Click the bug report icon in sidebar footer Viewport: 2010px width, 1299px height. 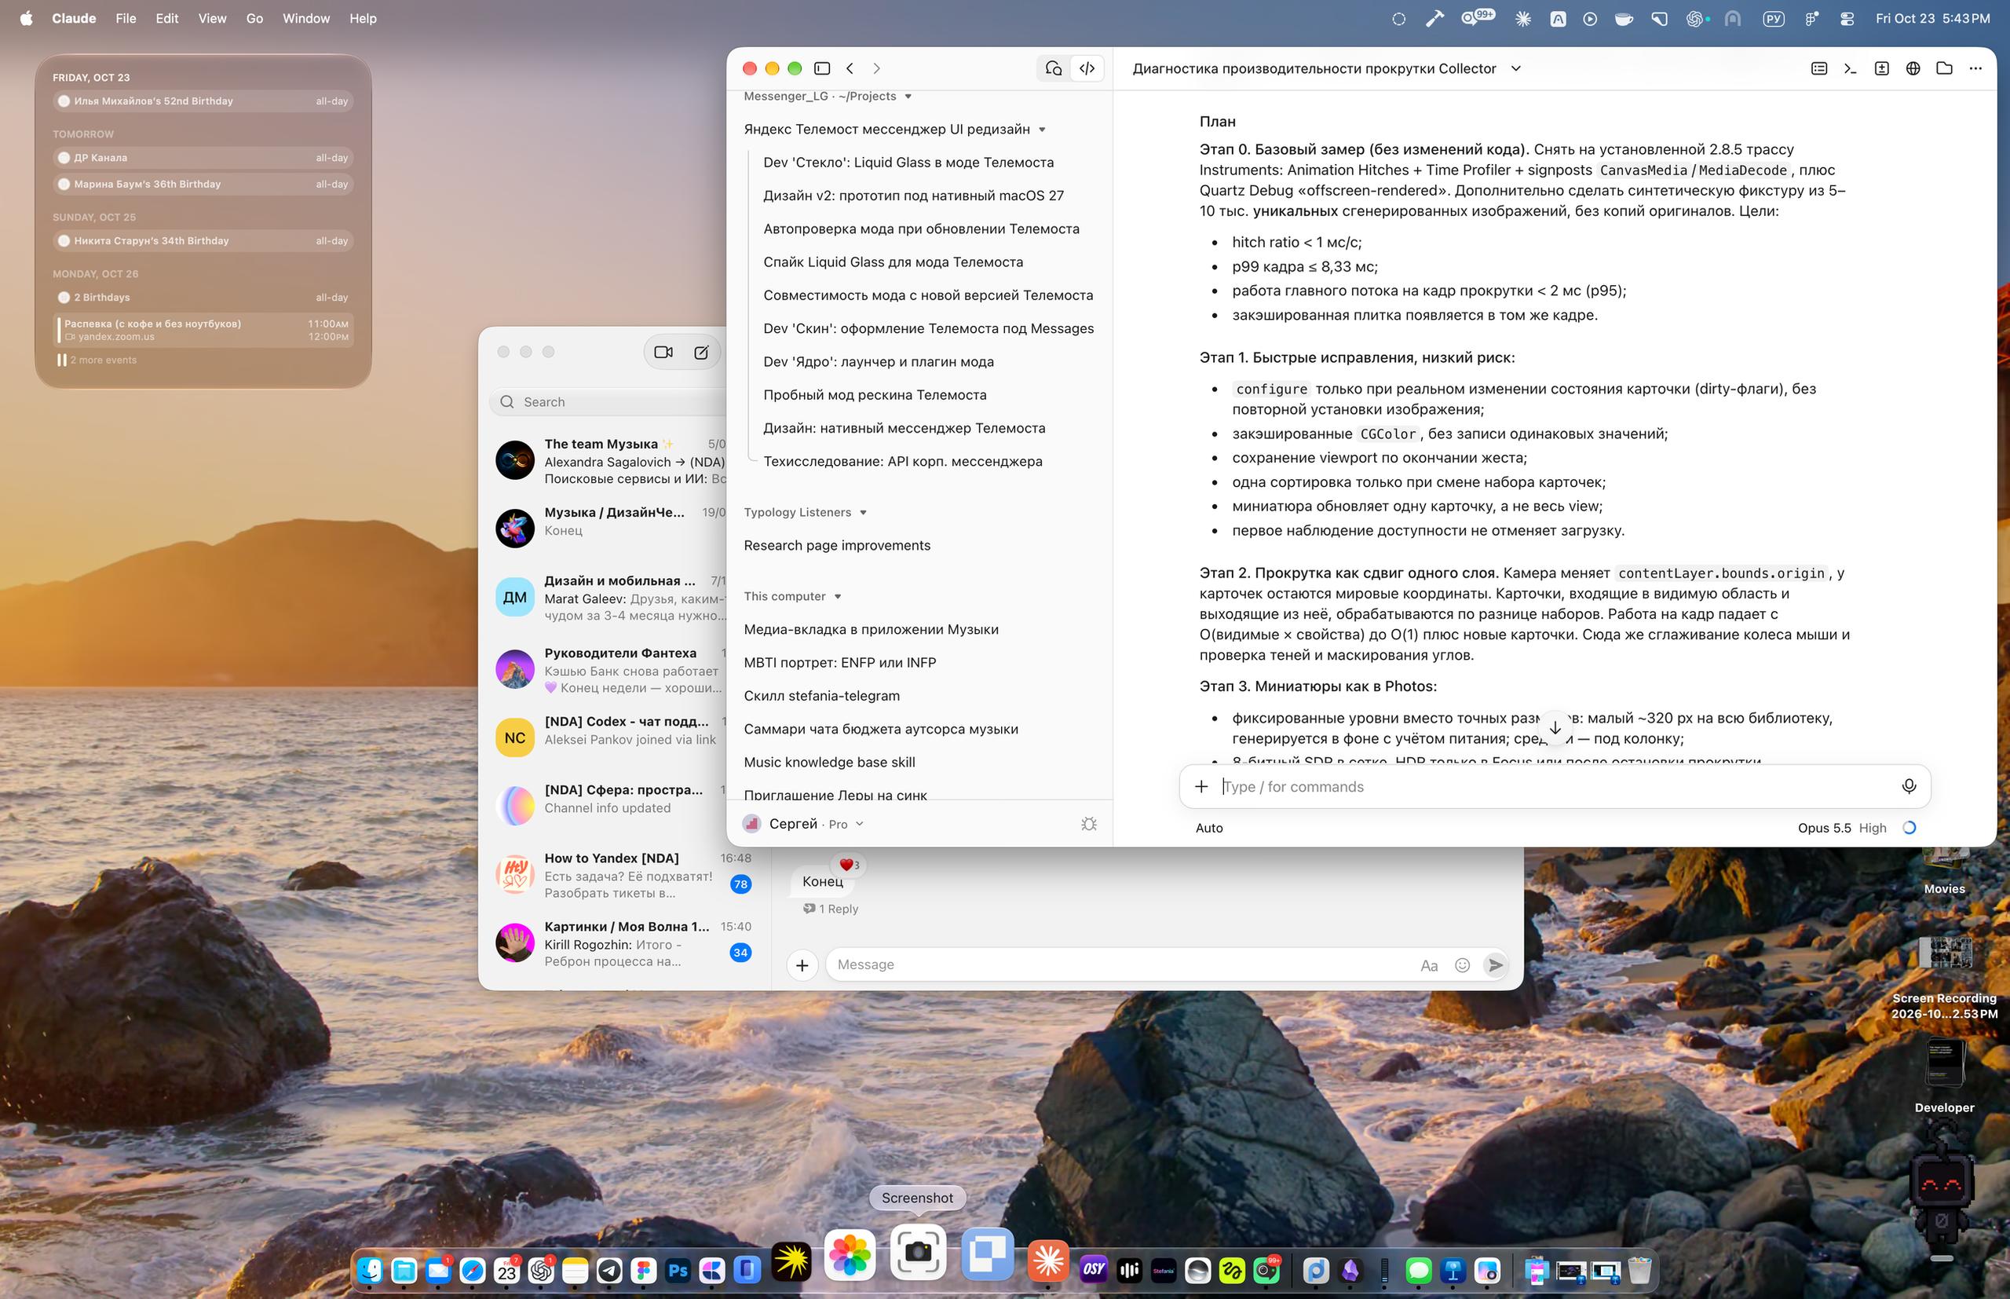pyautogui.click(x=1088, y=824)
